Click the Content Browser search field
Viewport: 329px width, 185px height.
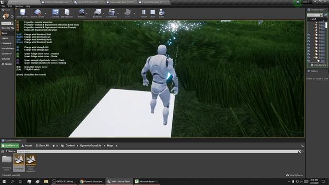point(159,152)
